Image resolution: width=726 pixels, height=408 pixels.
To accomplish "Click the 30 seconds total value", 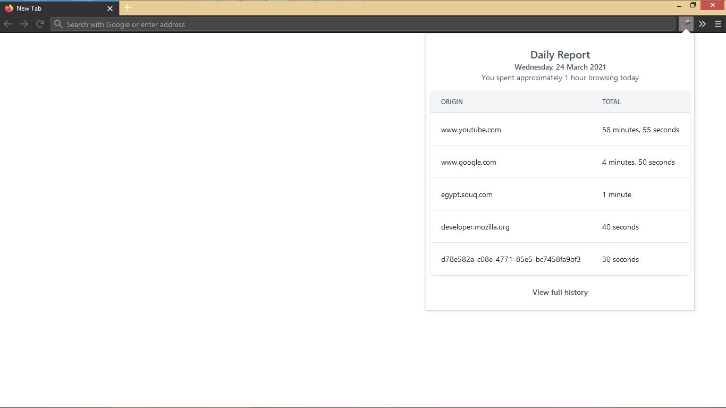I will 620,260.
